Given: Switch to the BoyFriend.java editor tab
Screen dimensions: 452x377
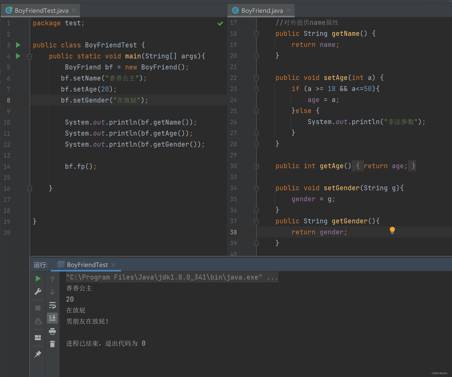Looking at the screenshot, I should coord(261,11).
